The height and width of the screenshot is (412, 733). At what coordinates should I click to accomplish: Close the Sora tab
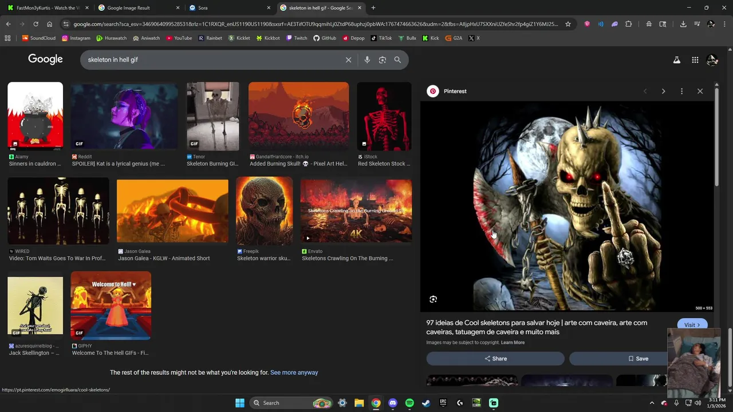(x=269, y=8)
